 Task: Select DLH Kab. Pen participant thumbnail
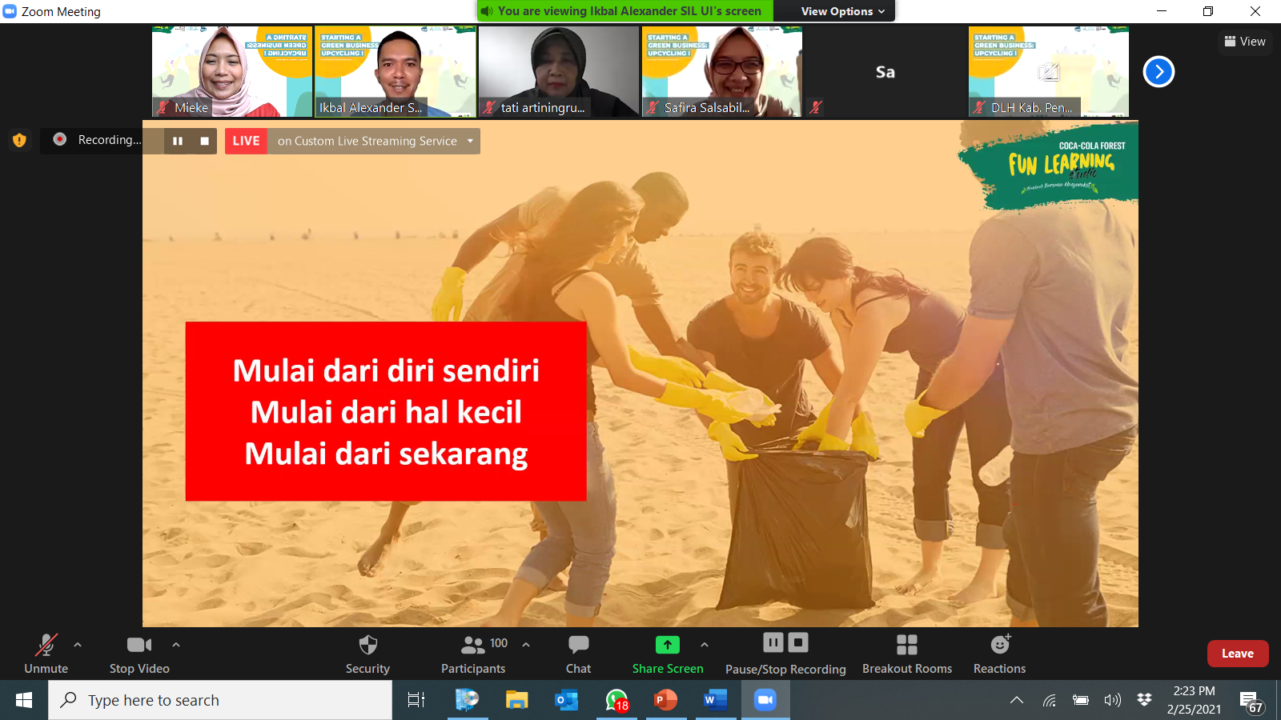1049,72
